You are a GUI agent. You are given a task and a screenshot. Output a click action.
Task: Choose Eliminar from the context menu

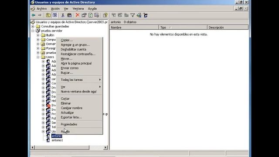(79, 103)
